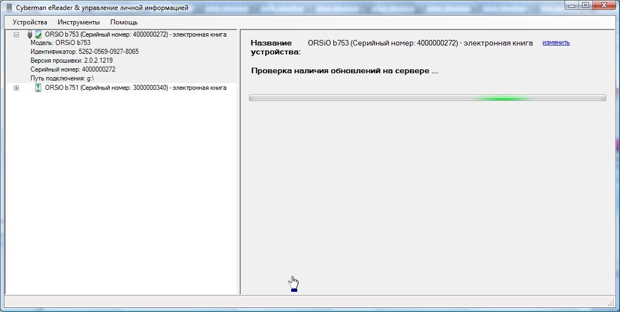Open the Устройства menu
The width and height of the screenshot is (620, 319).
point(29,23)
